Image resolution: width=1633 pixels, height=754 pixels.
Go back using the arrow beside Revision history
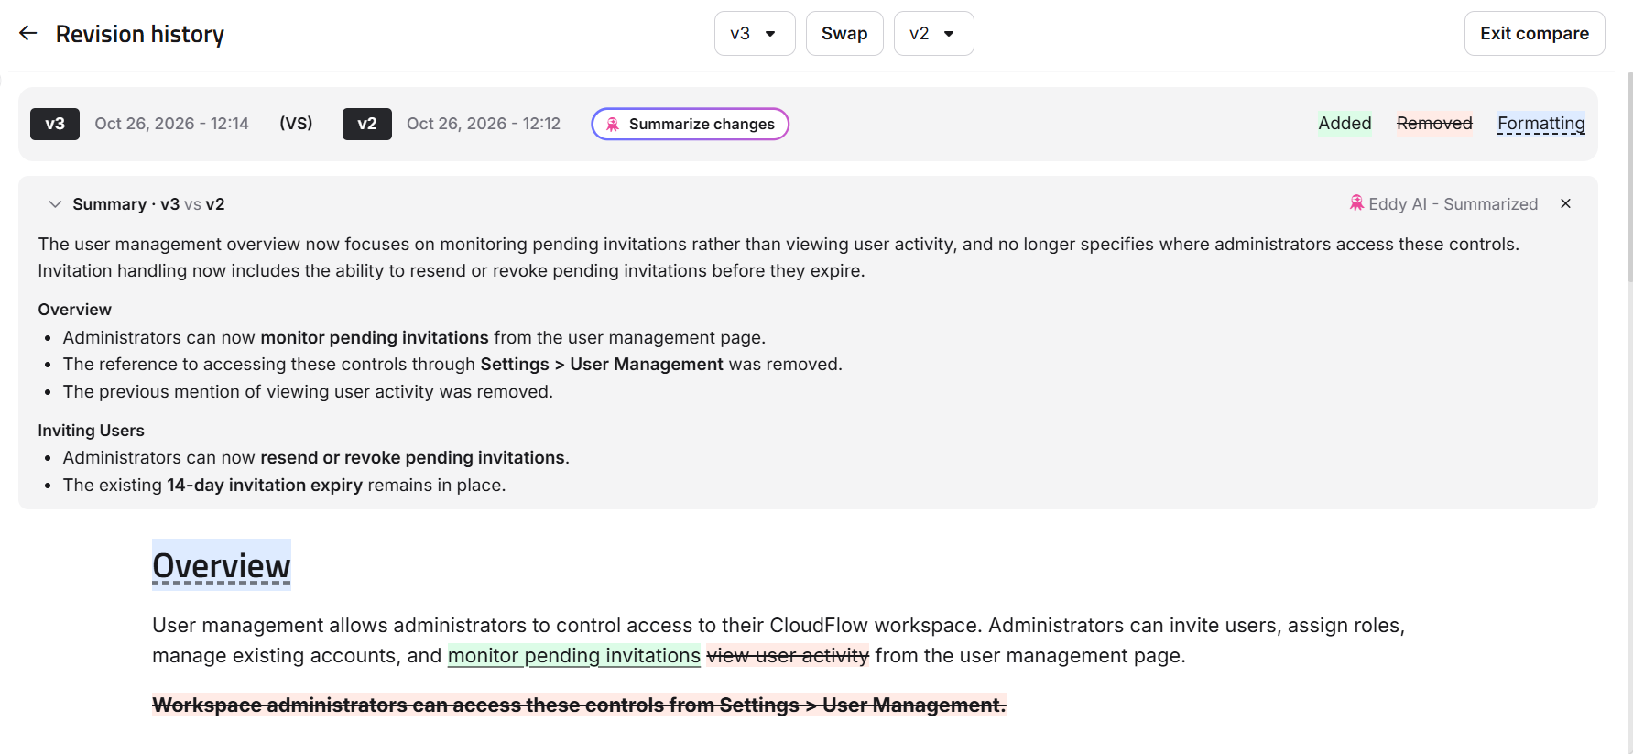coord(28,34)
